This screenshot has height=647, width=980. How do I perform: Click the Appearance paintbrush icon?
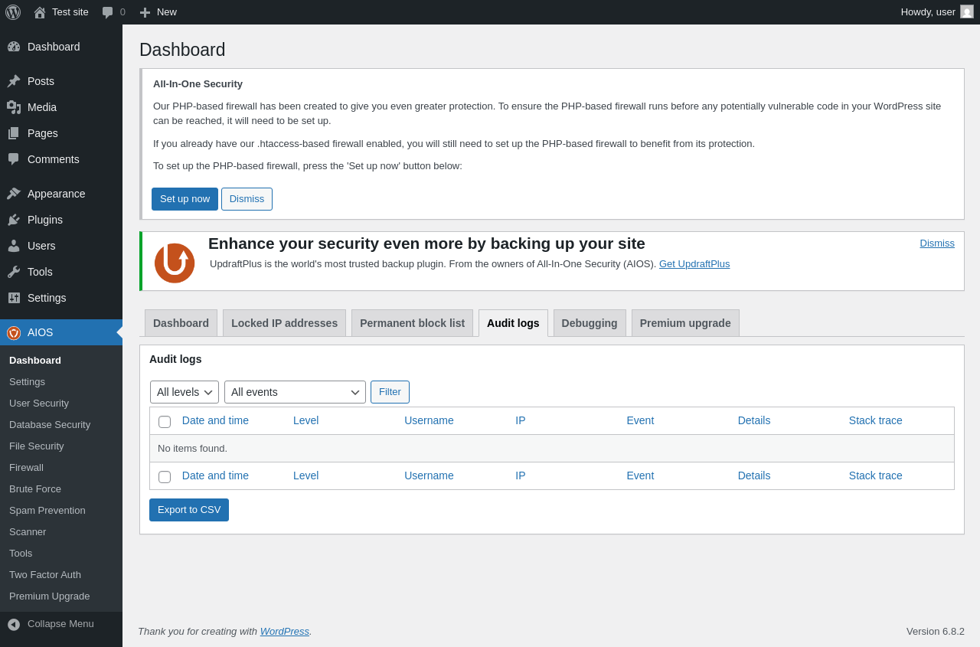click(14, 194)
